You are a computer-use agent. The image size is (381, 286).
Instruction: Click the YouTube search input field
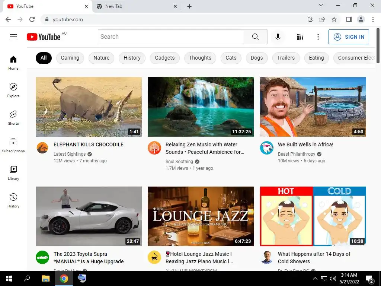(x=171, y=37)
